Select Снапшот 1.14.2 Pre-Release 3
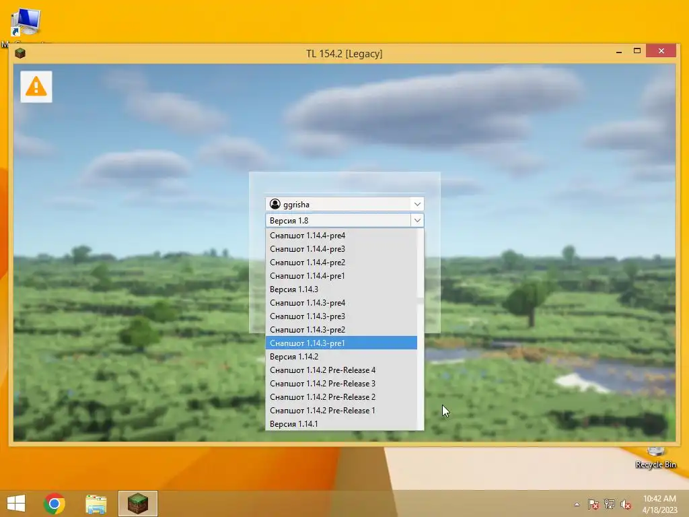The height and width of the screenshot is (517, 689). [x=341, y=383]
